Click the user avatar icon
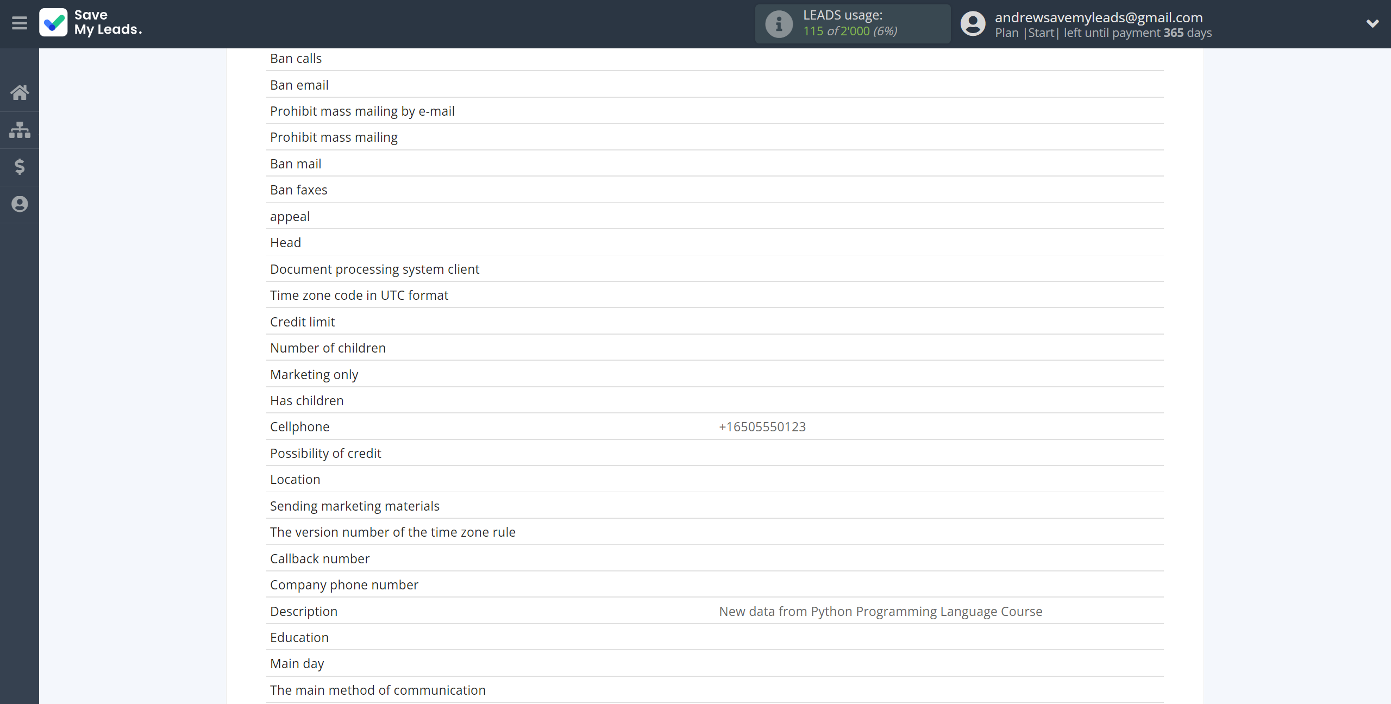 [973, 24]
